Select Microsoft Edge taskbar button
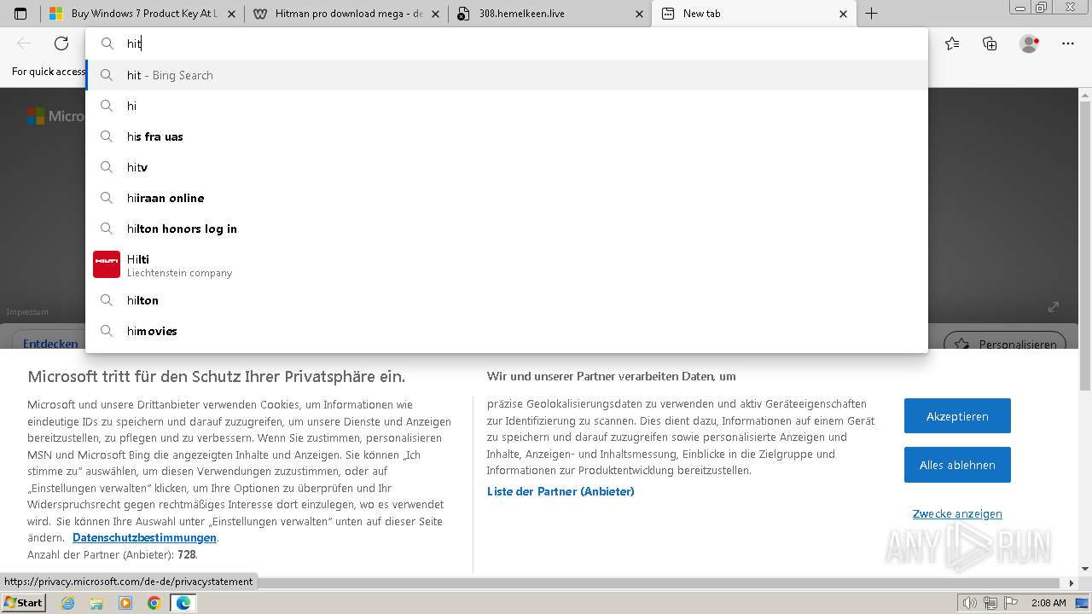This screenshot has width=1092, height=614. [183, 603]
